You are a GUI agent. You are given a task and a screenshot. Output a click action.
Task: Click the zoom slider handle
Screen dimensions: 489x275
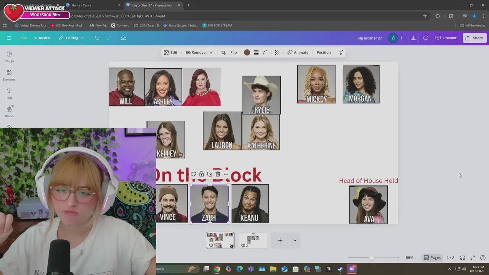371,258
